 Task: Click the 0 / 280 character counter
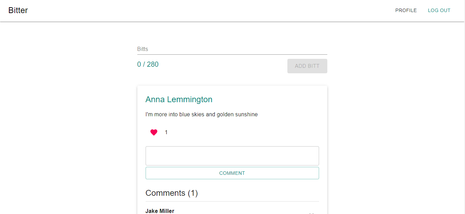148,64
